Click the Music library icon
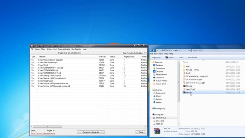This screenshot has height=138, width=245. [154, 96]
